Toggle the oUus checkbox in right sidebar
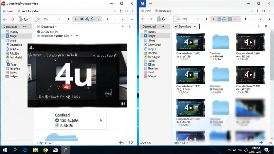 coord(146,61)
